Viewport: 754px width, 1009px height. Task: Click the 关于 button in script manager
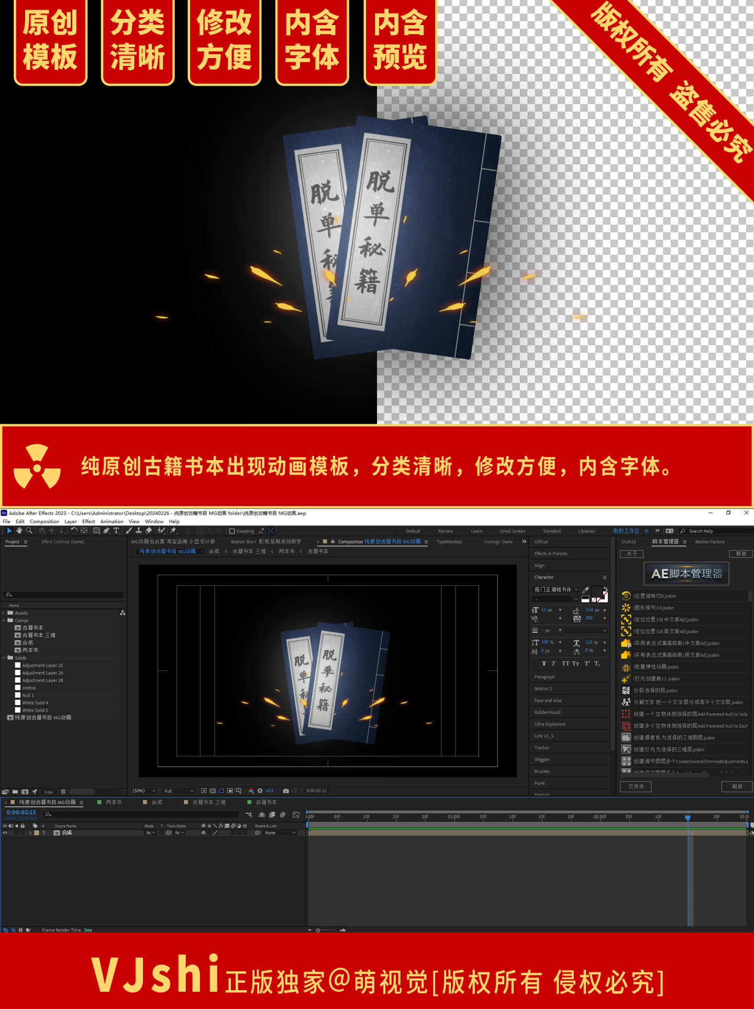click(632, 554)
